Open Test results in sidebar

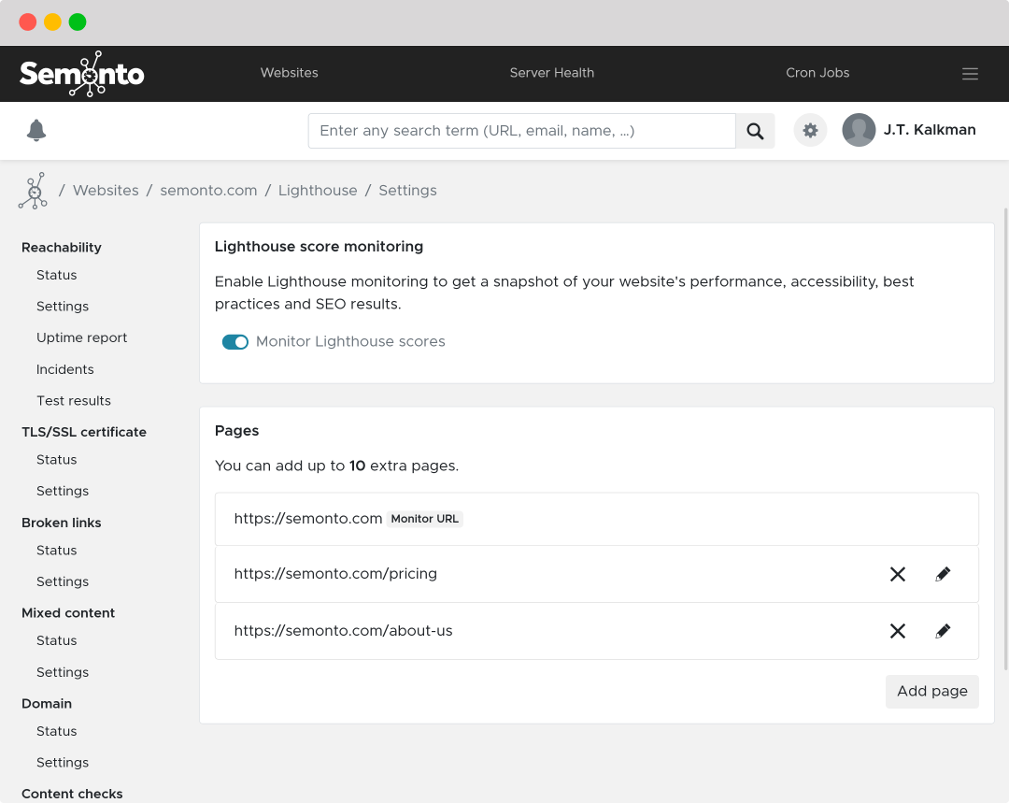[x=74, y=400]
